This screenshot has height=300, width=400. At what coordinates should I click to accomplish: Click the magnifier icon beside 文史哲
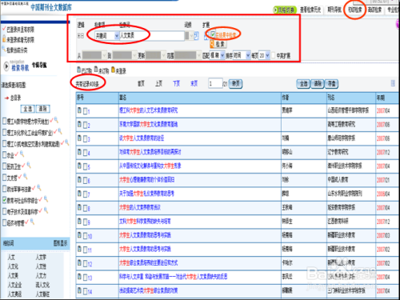click(x=26, y=176)
